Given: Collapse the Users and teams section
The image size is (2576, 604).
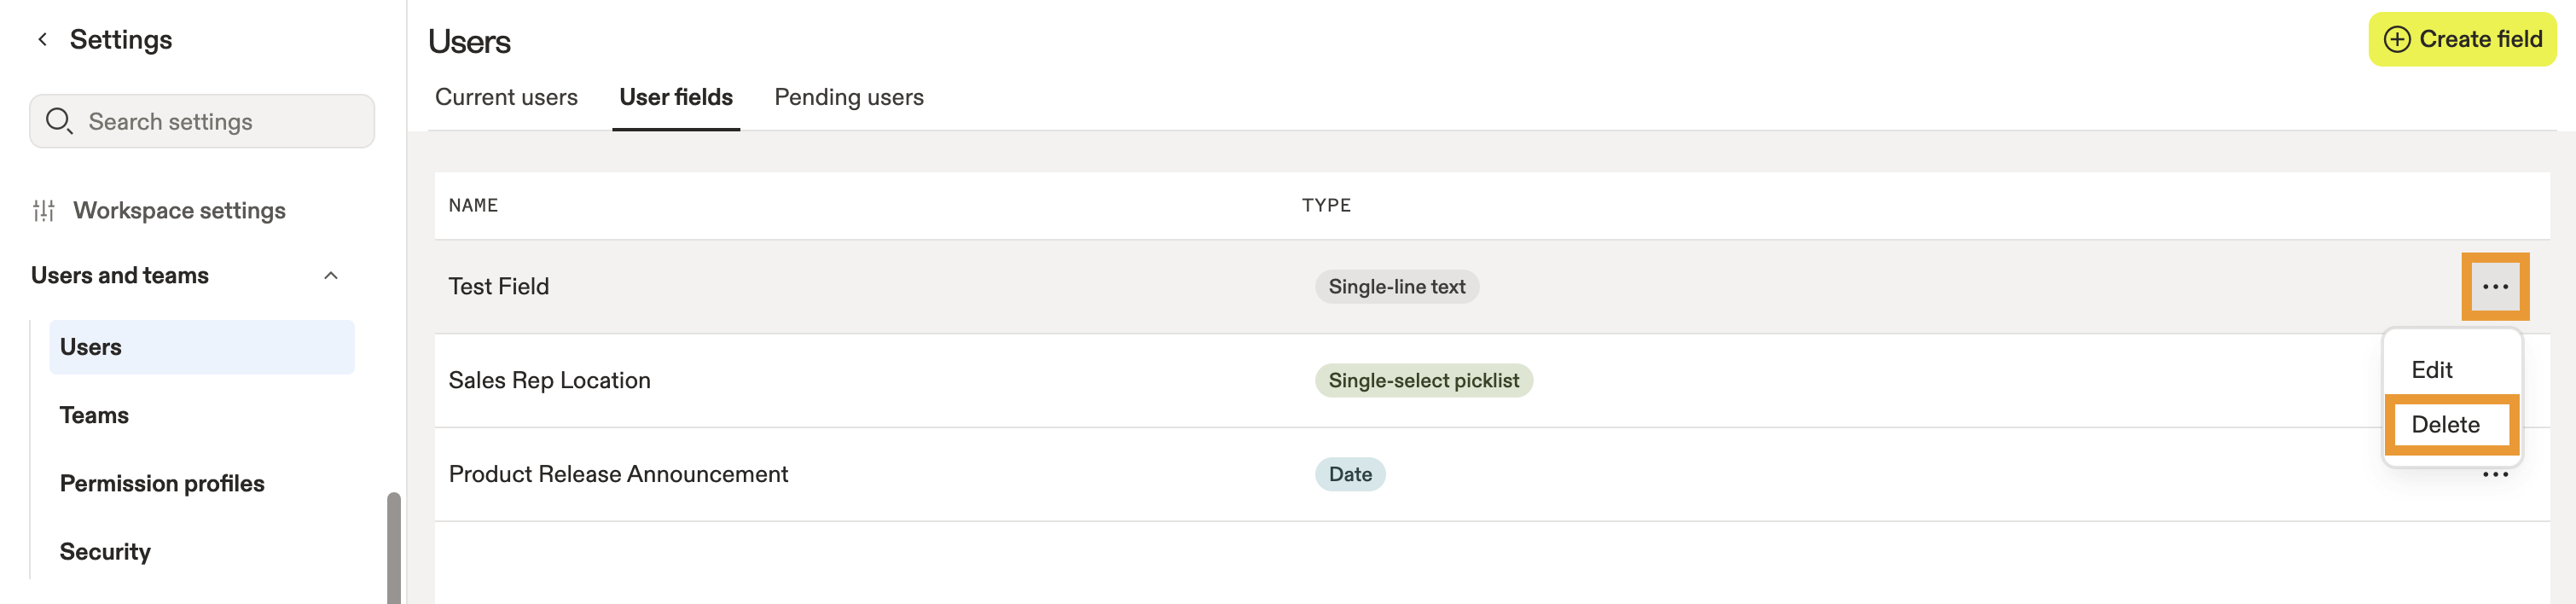Looking at the screenshot, I should (x=331, y=275).
